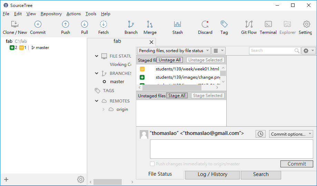Image resolution: width=317 pixels, height=186 pixels.
Task: Click the commit message text box
Action: (231, 149)
